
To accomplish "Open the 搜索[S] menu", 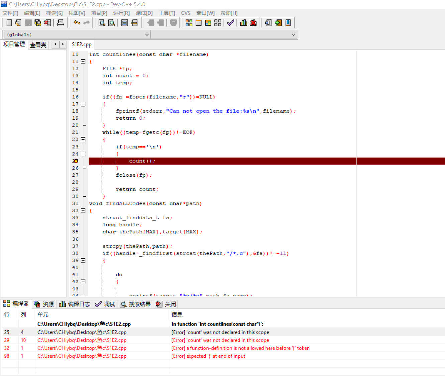I will click(54, 13).
